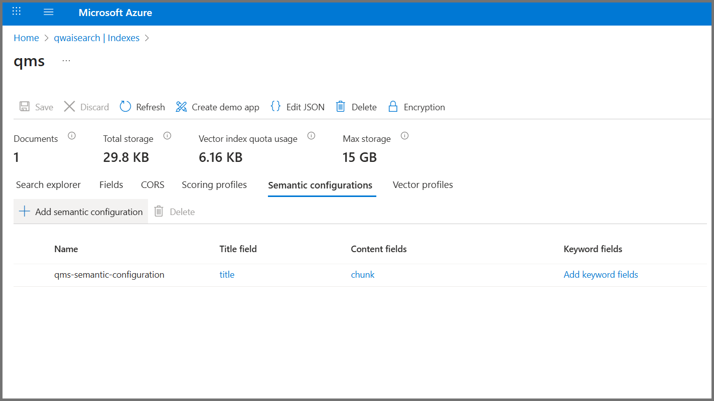Click the Add keyword fields link

(601, 275)
